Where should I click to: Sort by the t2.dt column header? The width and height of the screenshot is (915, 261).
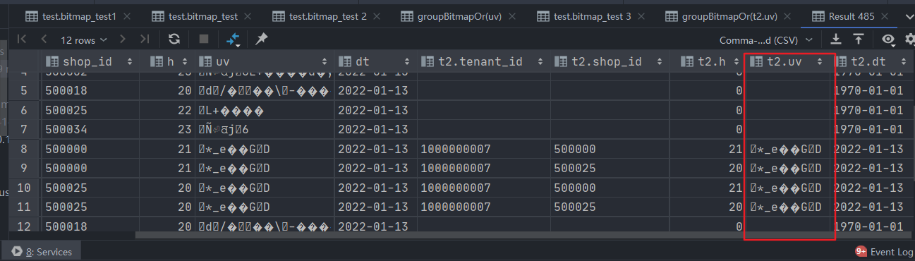pos(873,62)
